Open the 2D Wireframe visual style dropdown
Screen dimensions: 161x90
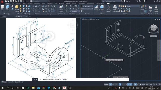point(87,6)
